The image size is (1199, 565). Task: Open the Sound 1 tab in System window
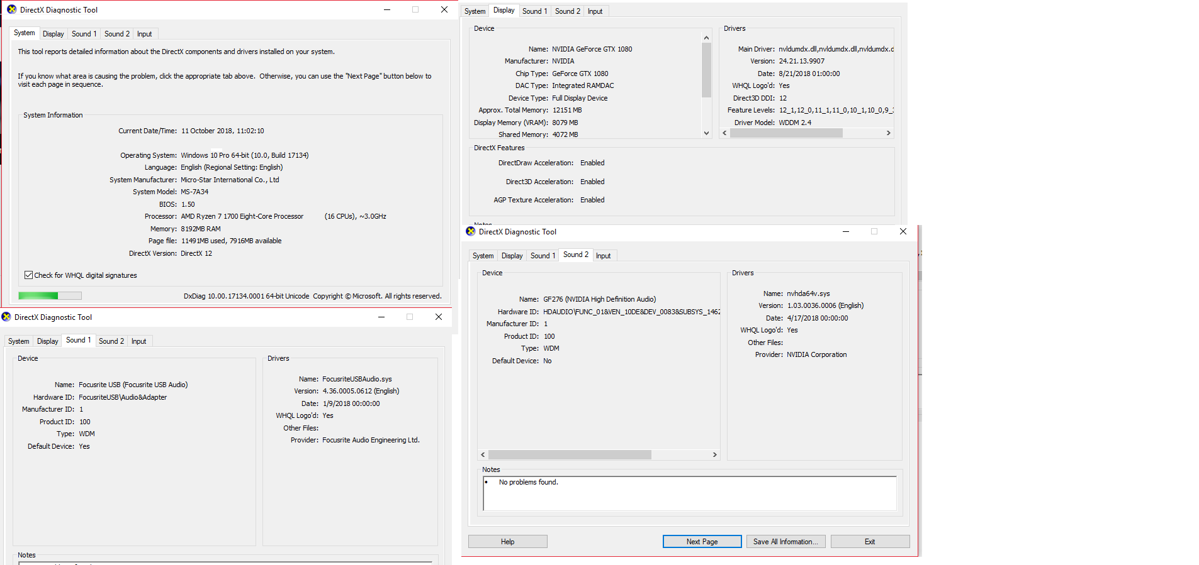tap(84, 34)
